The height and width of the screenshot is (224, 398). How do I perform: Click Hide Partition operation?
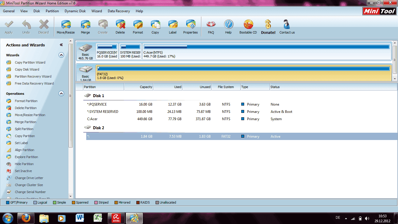[24, 164]
